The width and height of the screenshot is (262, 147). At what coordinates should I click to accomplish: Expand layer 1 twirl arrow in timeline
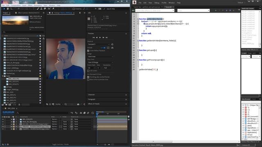click(x=11, y=119)
